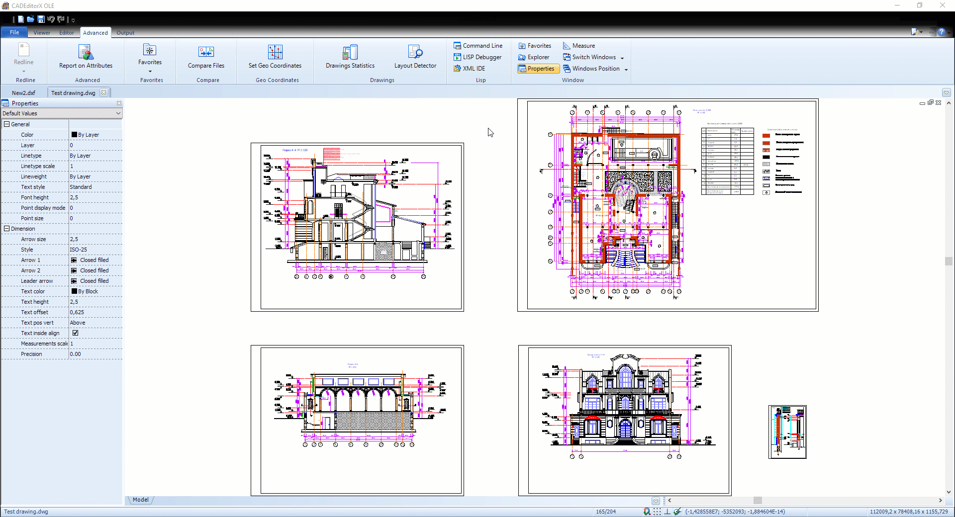Open the XML IDE
This screenshot has width=955, height=517.
coord(469,69)
